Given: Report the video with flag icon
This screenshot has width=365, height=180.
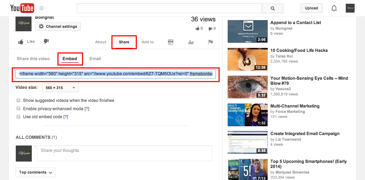Looking at the screenshot, I should point(211,42).
